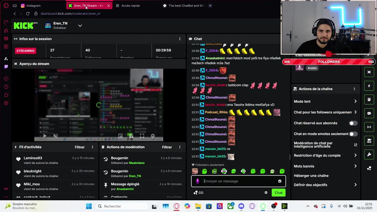Expand the Mode lent option
377x212 pixels.
point(325,101)
